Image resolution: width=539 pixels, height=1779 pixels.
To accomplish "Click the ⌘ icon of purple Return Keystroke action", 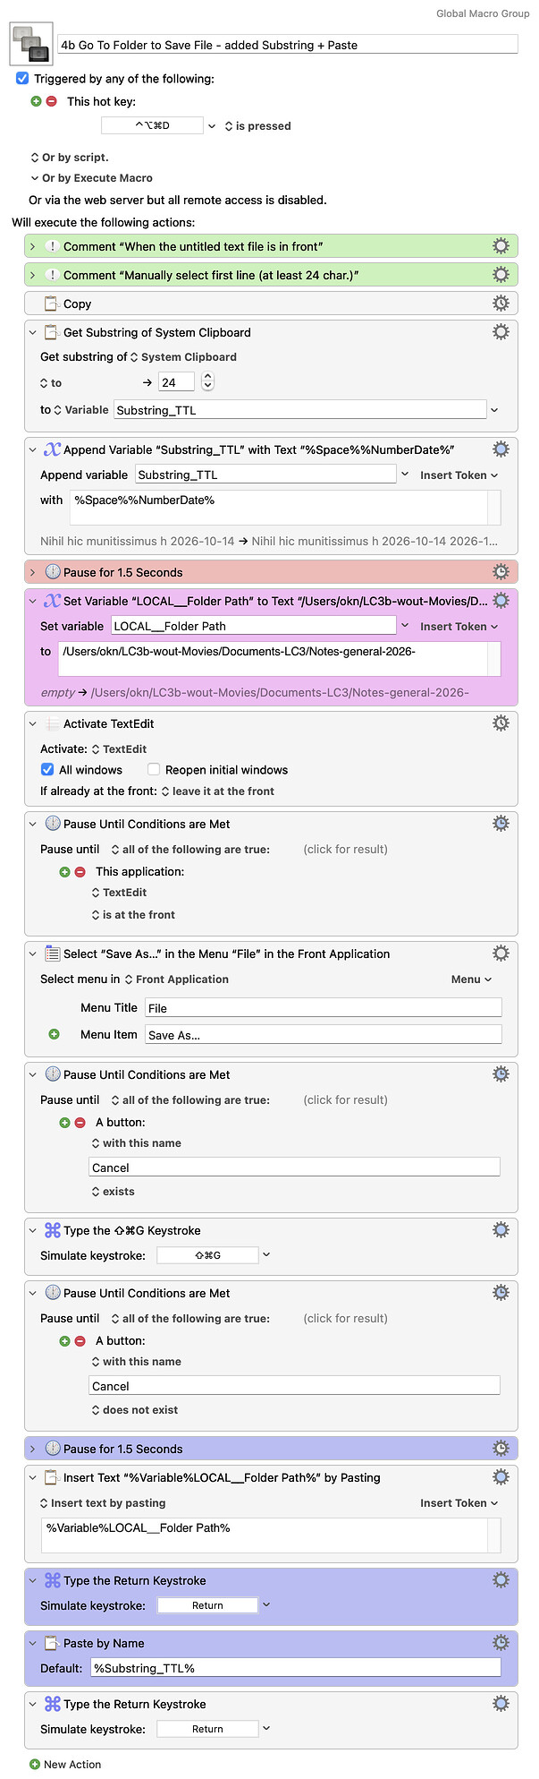I will 53,1581.
